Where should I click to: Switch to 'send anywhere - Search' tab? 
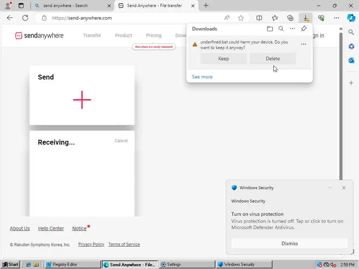pyautogui.click(x=66, y=6)
